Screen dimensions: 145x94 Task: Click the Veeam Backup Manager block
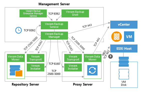coord(54,36)
